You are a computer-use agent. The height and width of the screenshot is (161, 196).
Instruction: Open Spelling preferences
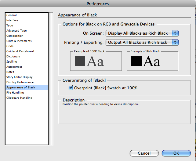coord(27,62)
